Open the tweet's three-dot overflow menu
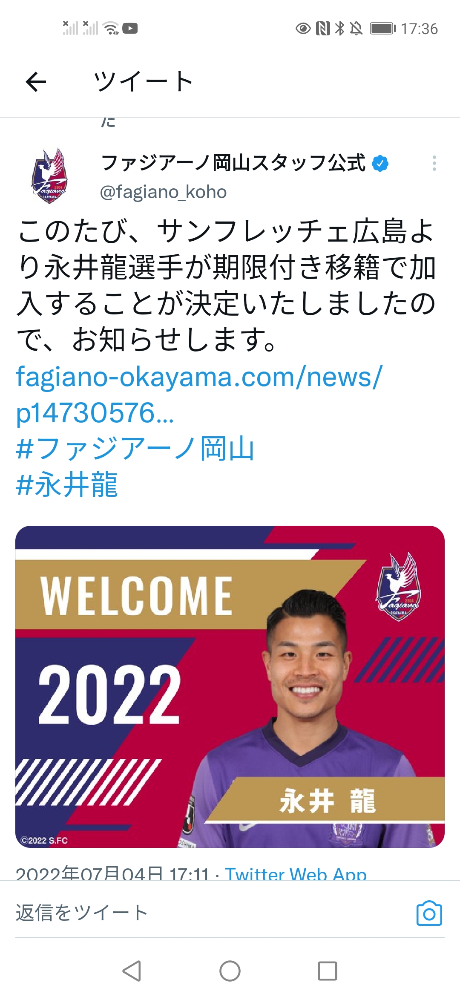Screen dimensions: 460x997 (x=434, y=163)
